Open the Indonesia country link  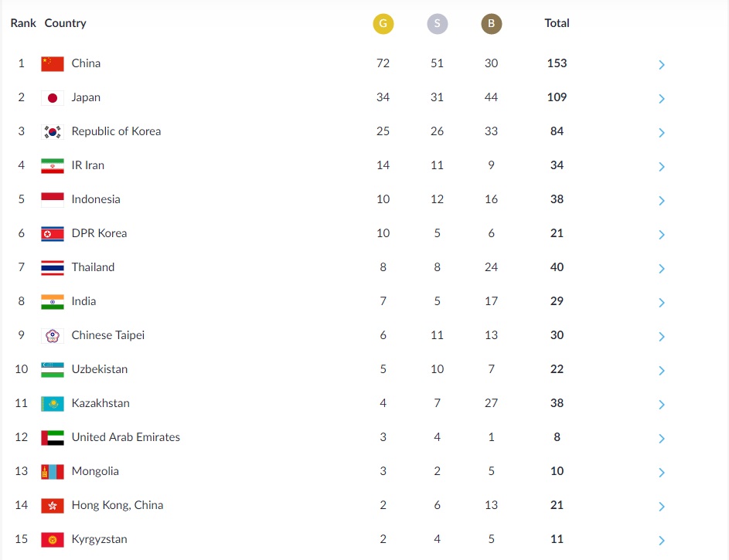(96, 199)
